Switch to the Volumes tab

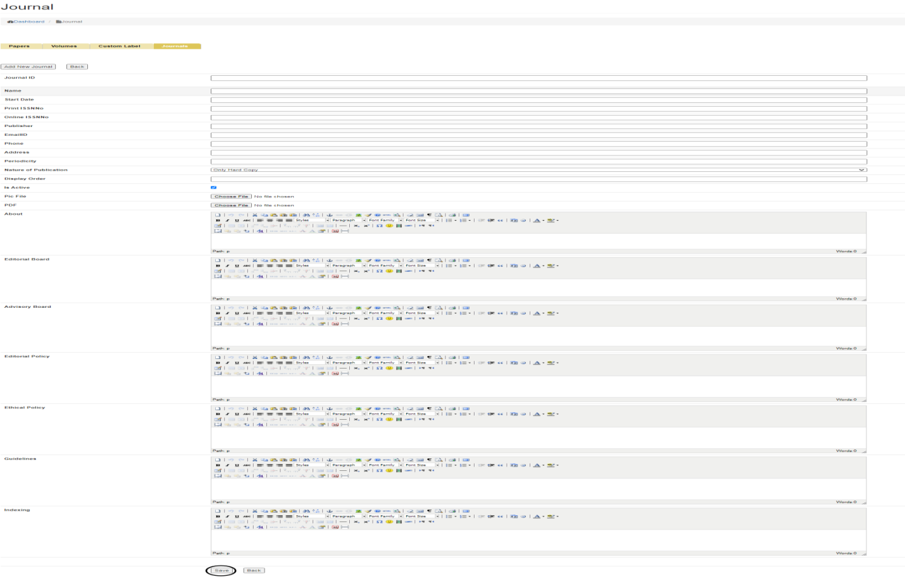[64, 46]
